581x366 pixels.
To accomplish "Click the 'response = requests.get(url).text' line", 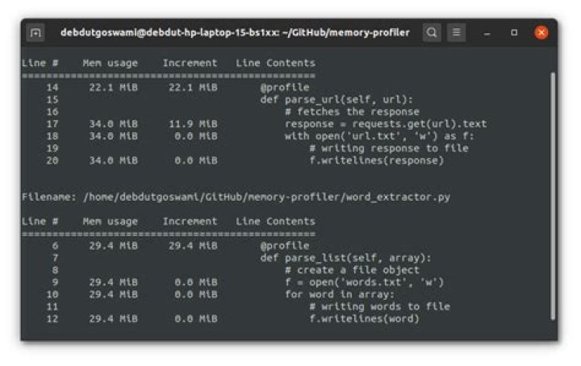I will [x=386, y=124].
